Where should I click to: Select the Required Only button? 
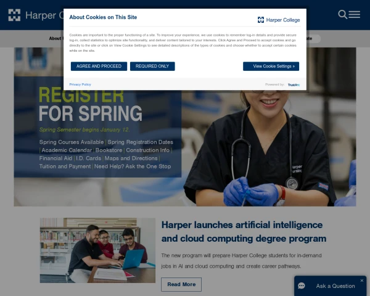click(x=152, y=67)
